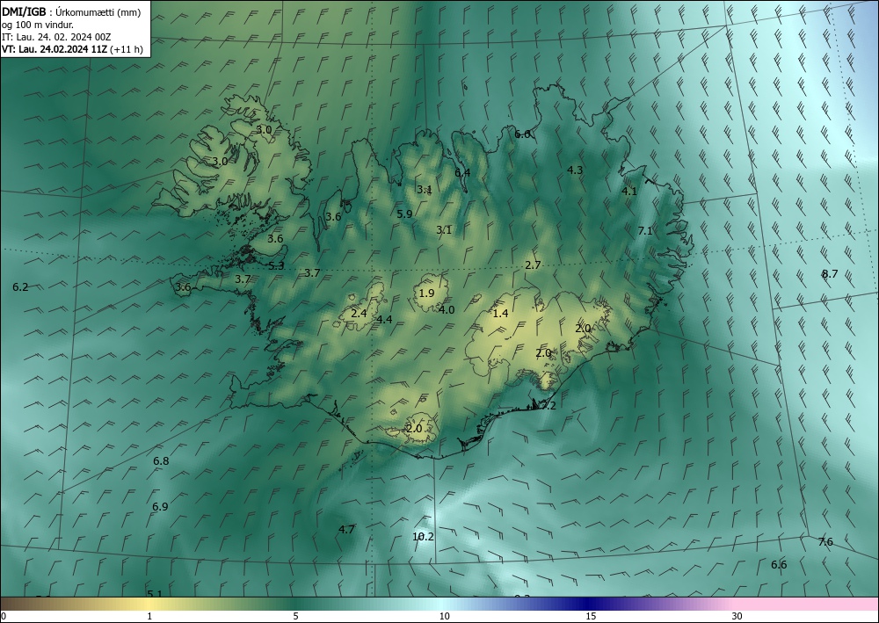Click the 4.7 value on the map

pyautogui.click(x=346, y=529)
